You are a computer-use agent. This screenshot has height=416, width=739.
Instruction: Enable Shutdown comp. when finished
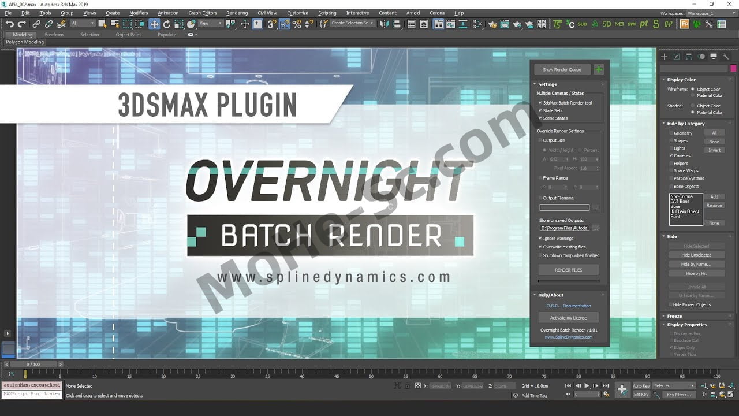540,255
